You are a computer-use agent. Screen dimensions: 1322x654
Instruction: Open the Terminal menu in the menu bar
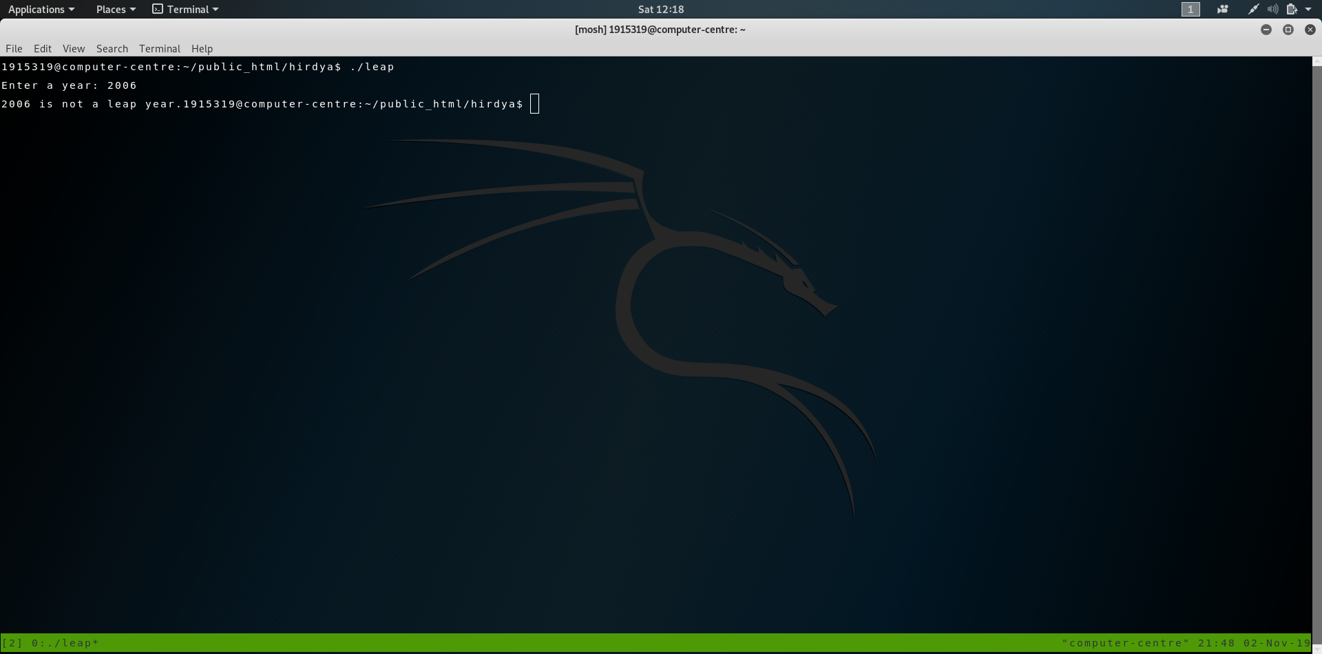tap(160, 48)
